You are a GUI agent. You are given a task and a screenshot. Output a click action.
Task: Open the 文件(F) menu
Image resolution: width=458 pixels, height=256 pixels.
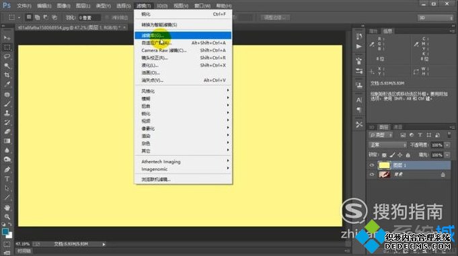click(x=24, y=6)
